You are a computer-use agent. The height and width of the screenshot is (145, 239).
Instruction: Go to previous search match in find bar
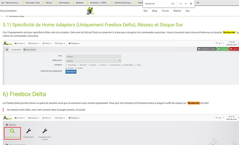[x=180, y=4]
